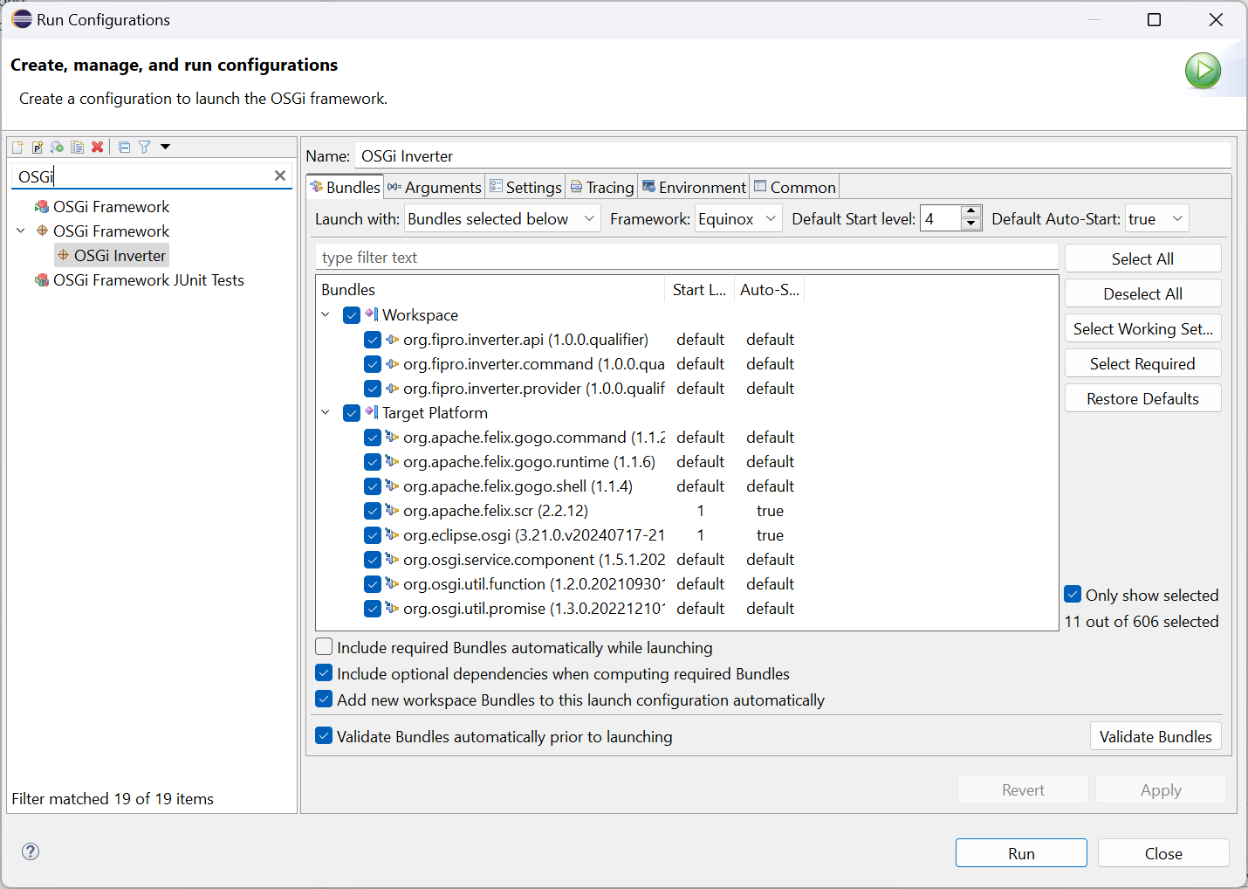Clear the OSGi filter text
The image size is (1248, 889).
point(280,176)
